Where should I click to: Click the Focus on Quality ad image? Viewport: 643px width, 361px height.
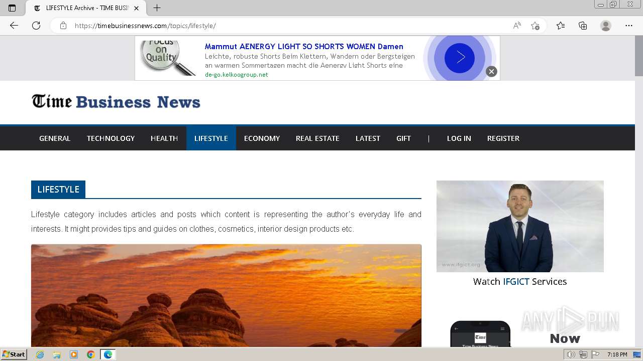(167, 58)
